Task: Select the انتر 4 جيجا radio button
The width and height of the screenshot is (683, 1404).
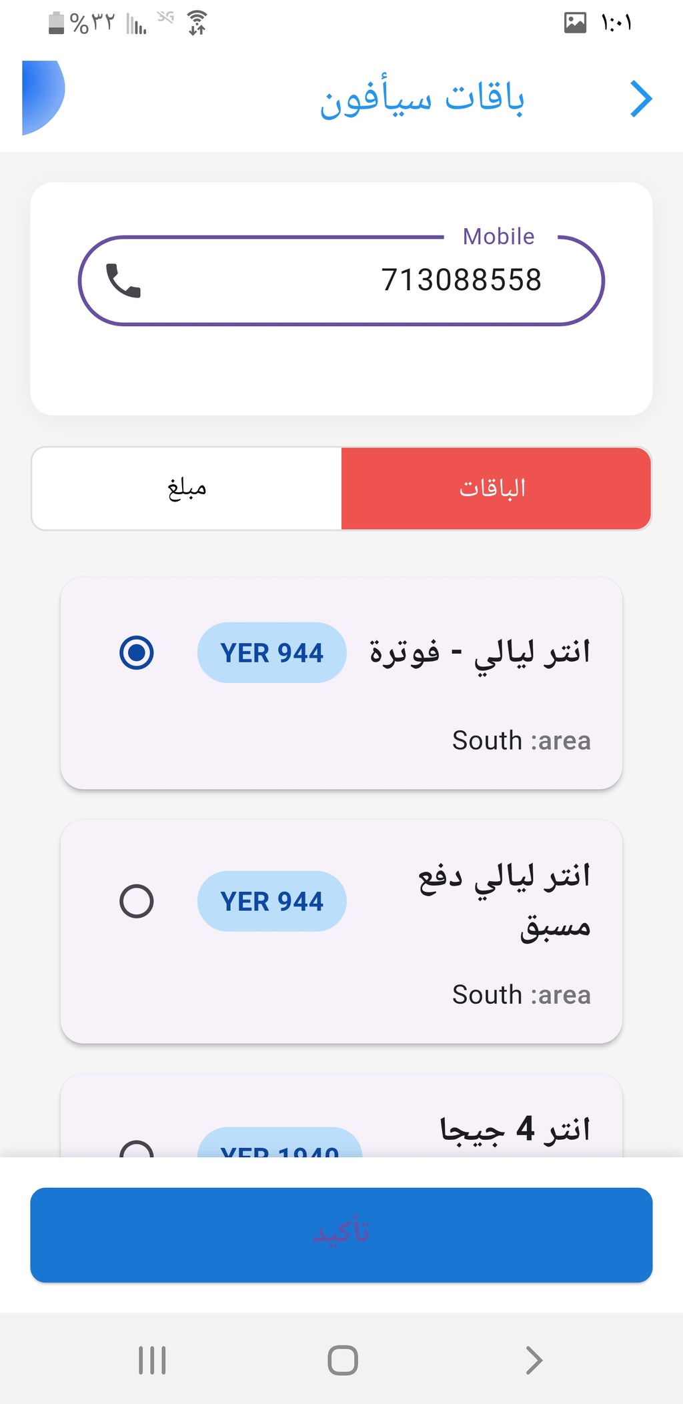Action: (x=137, y=1149)
